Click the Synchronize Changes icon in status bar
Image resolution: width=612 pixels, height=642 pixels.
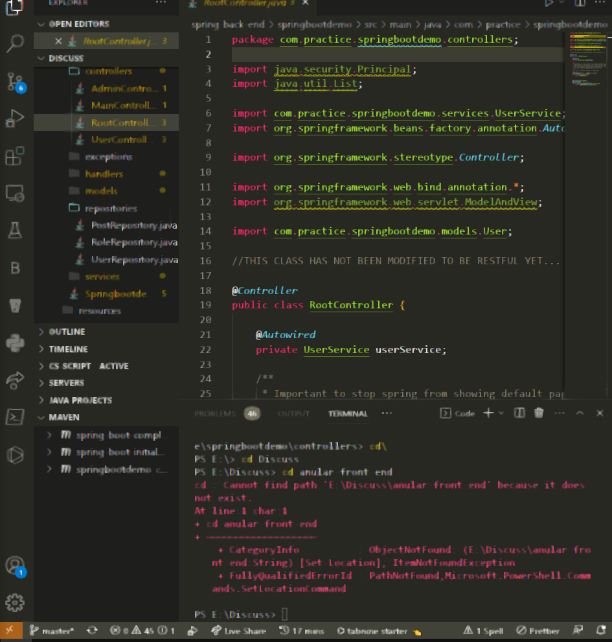92,630
